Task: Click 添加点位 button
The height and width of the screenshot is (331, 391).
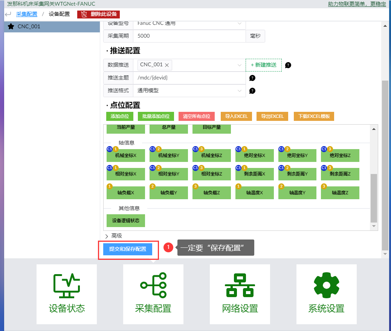Action: 120,116
